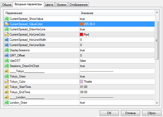Open Tokyo_Color Thistle color dropdown
Viewport: 163px width, 117px height.
click(x=116, y=82)
